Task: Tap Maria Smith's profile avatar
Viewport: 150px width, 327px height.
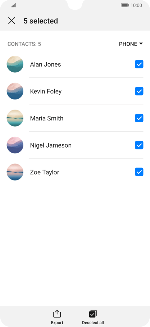Action: point(15,118)
